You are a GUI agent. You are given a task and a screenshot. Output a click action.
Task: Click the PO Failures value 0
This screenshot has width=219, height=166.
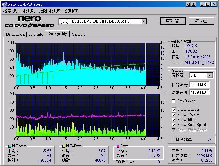click(159, 162)
